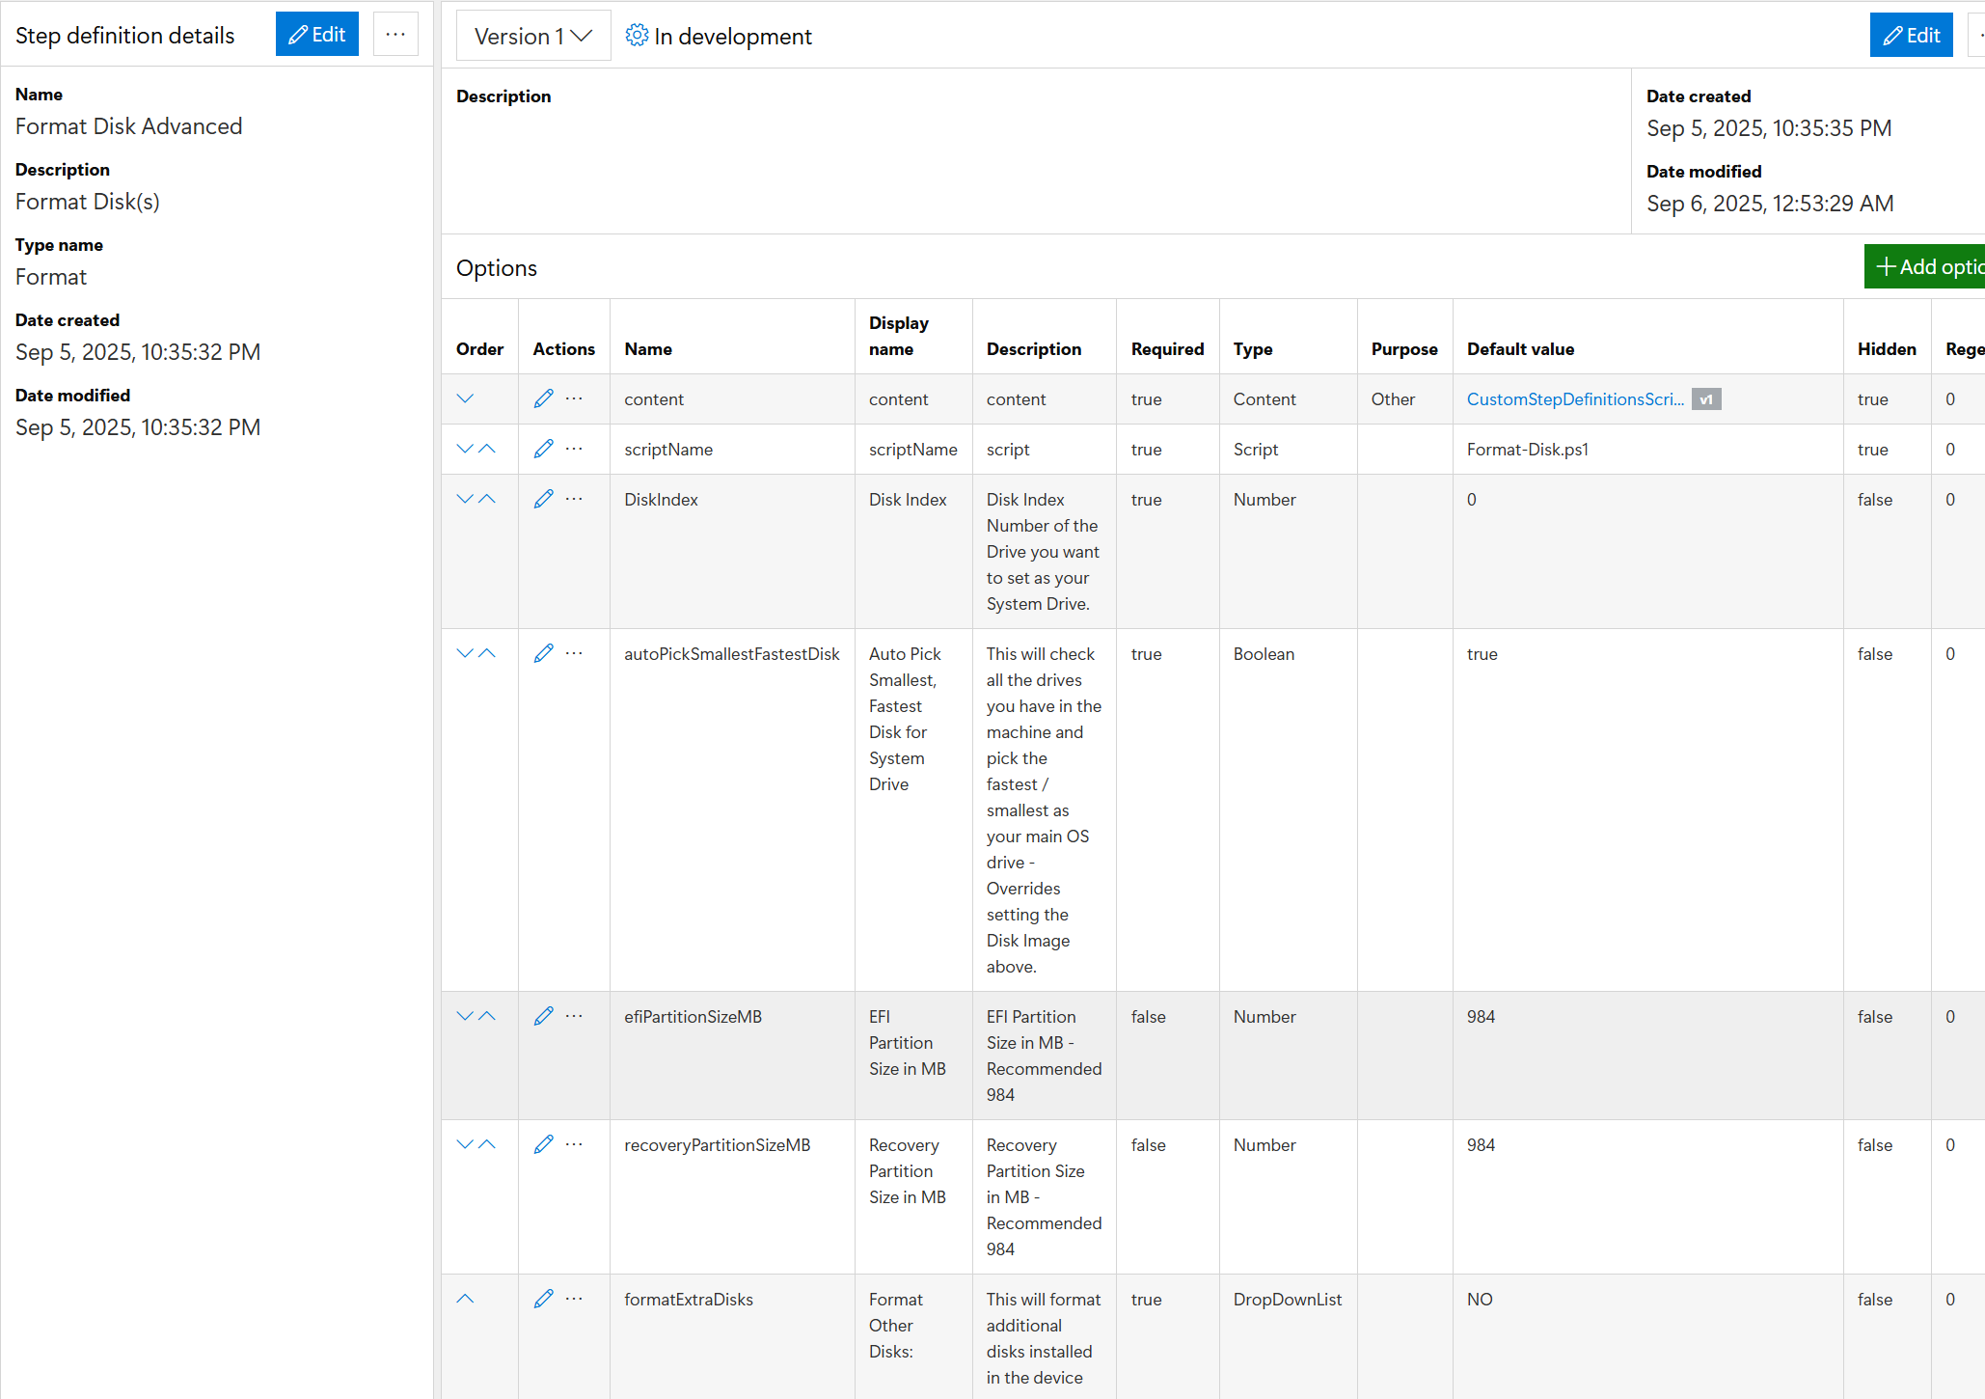The image size is (1985, 1399).
Task: Open the more actions menu for the scriptName row
Action: (574, 449)
